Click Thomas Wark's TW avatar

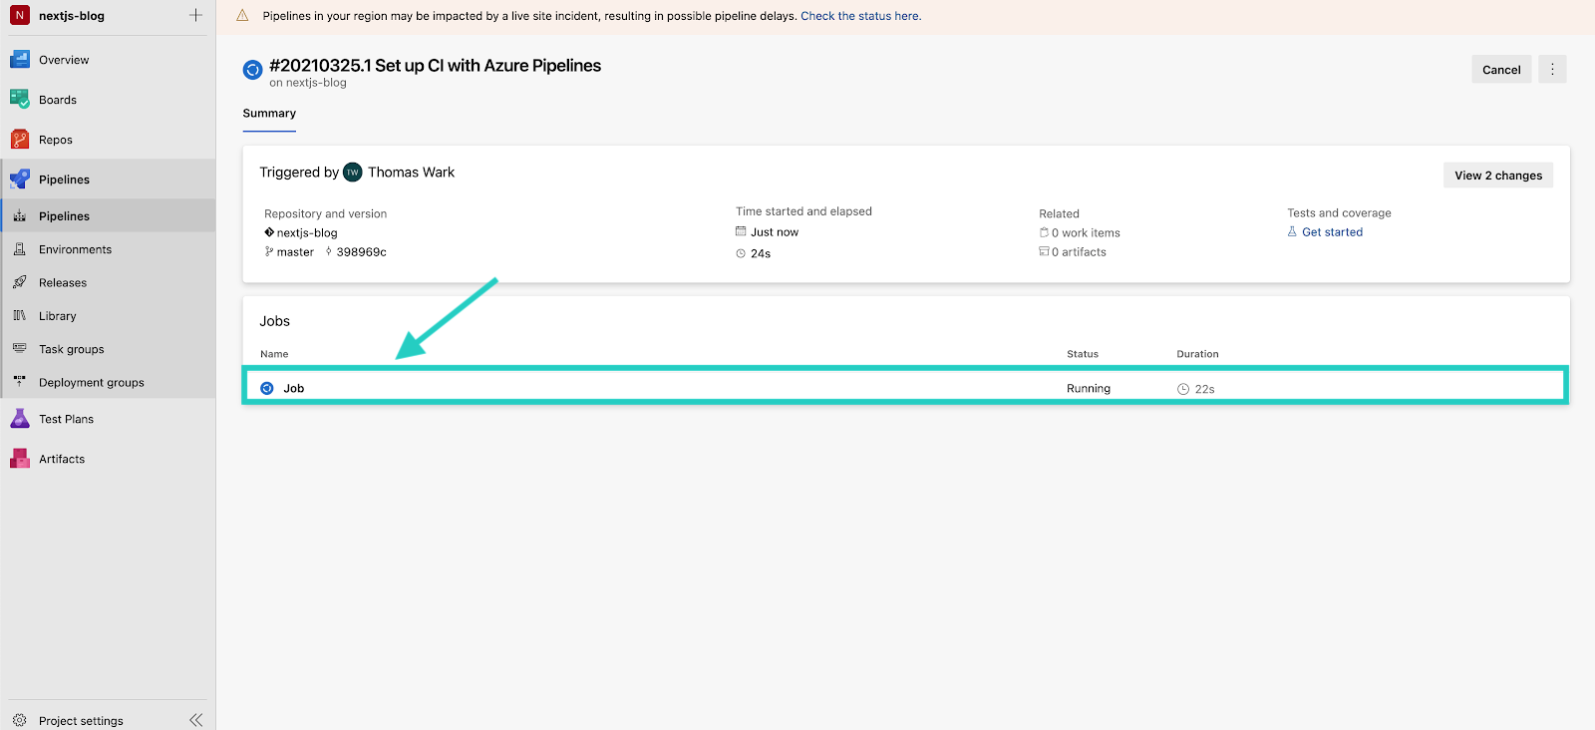click(x=353, y=173)
